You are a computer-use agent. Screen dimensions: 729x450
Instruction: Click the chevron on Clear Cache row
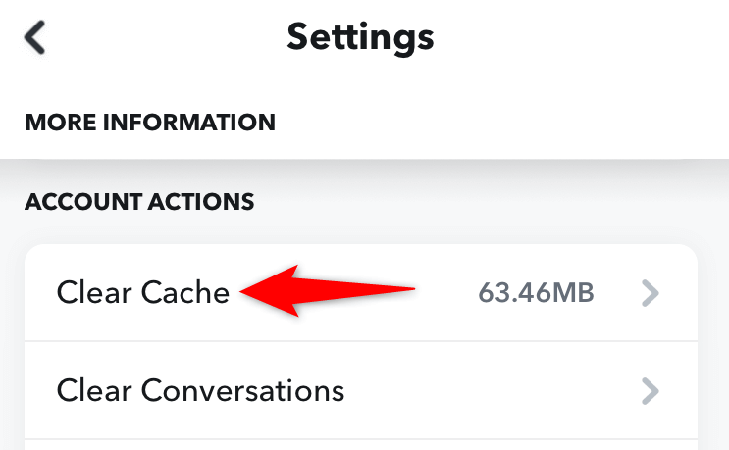point(650,292)
